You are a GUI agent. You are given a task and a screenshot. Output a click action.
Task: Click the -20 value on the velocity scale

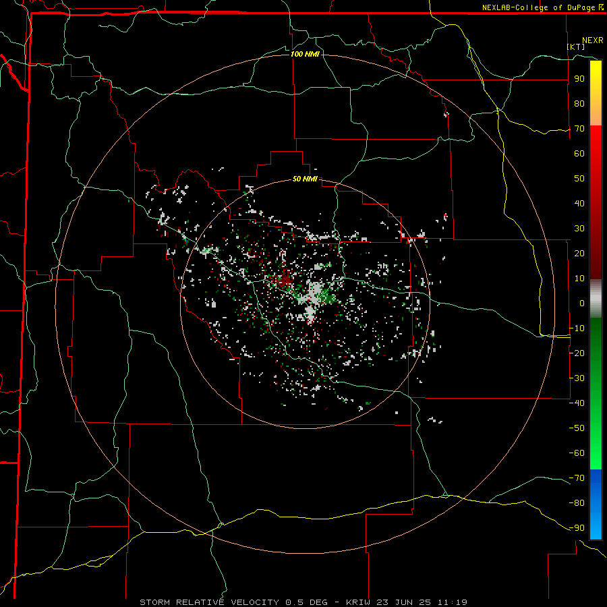coord(577,353)
